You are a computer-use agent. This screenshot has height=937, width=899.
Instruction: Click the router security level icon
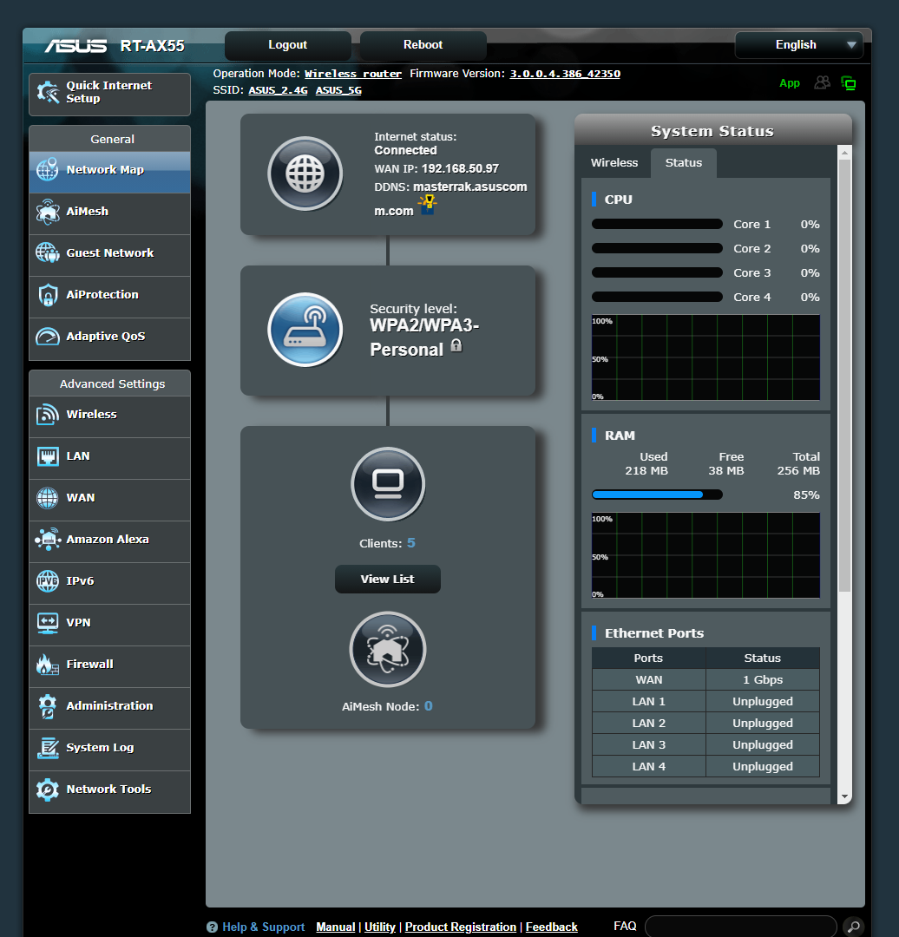(x=305, y=330)
